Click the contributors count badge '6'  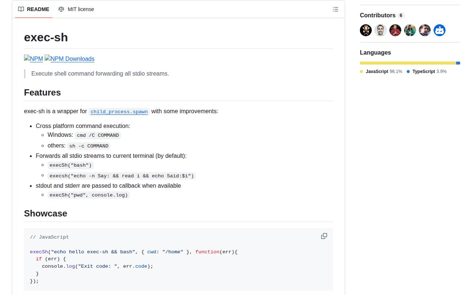(401, 15)
